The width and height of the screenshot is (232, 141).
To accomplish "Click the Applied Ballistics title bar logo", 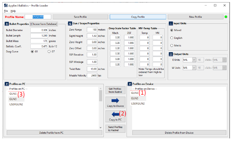I will (x=6, y=5).
